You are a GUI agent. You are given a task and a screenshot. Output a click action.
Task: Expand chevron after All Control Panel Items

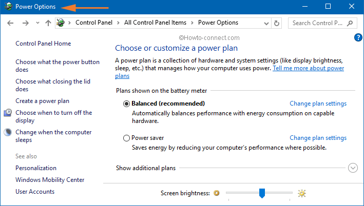(192, 23)
